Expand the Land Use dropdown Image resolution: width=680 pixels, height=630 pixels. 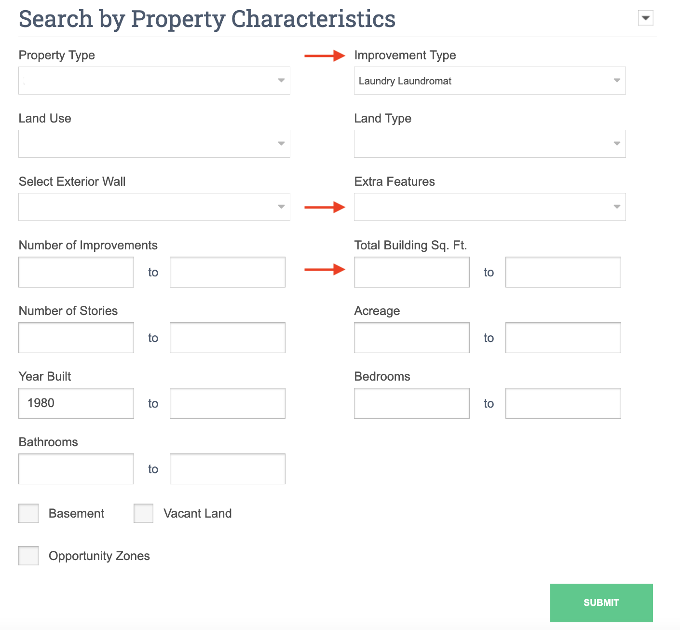(154, 144)
